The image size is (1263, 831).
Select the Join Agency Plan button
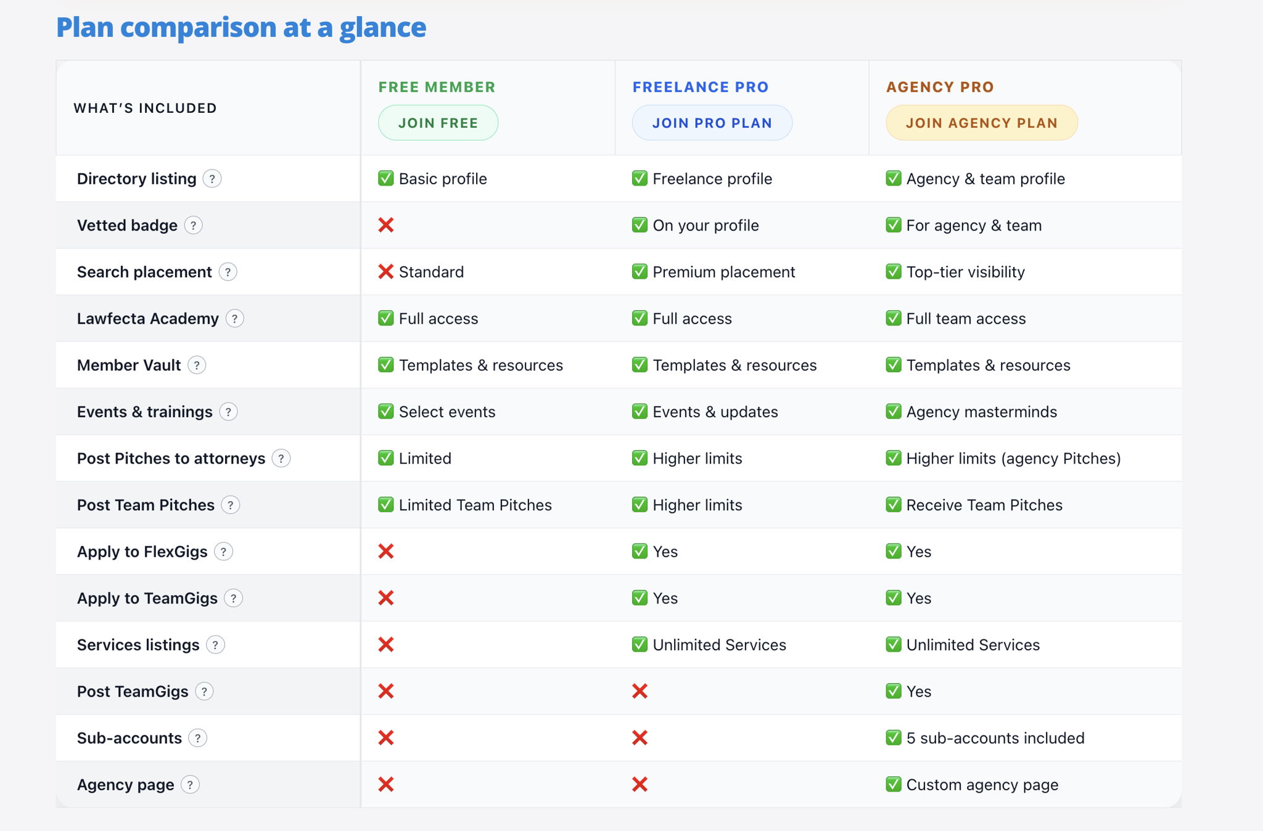(981, 123)
